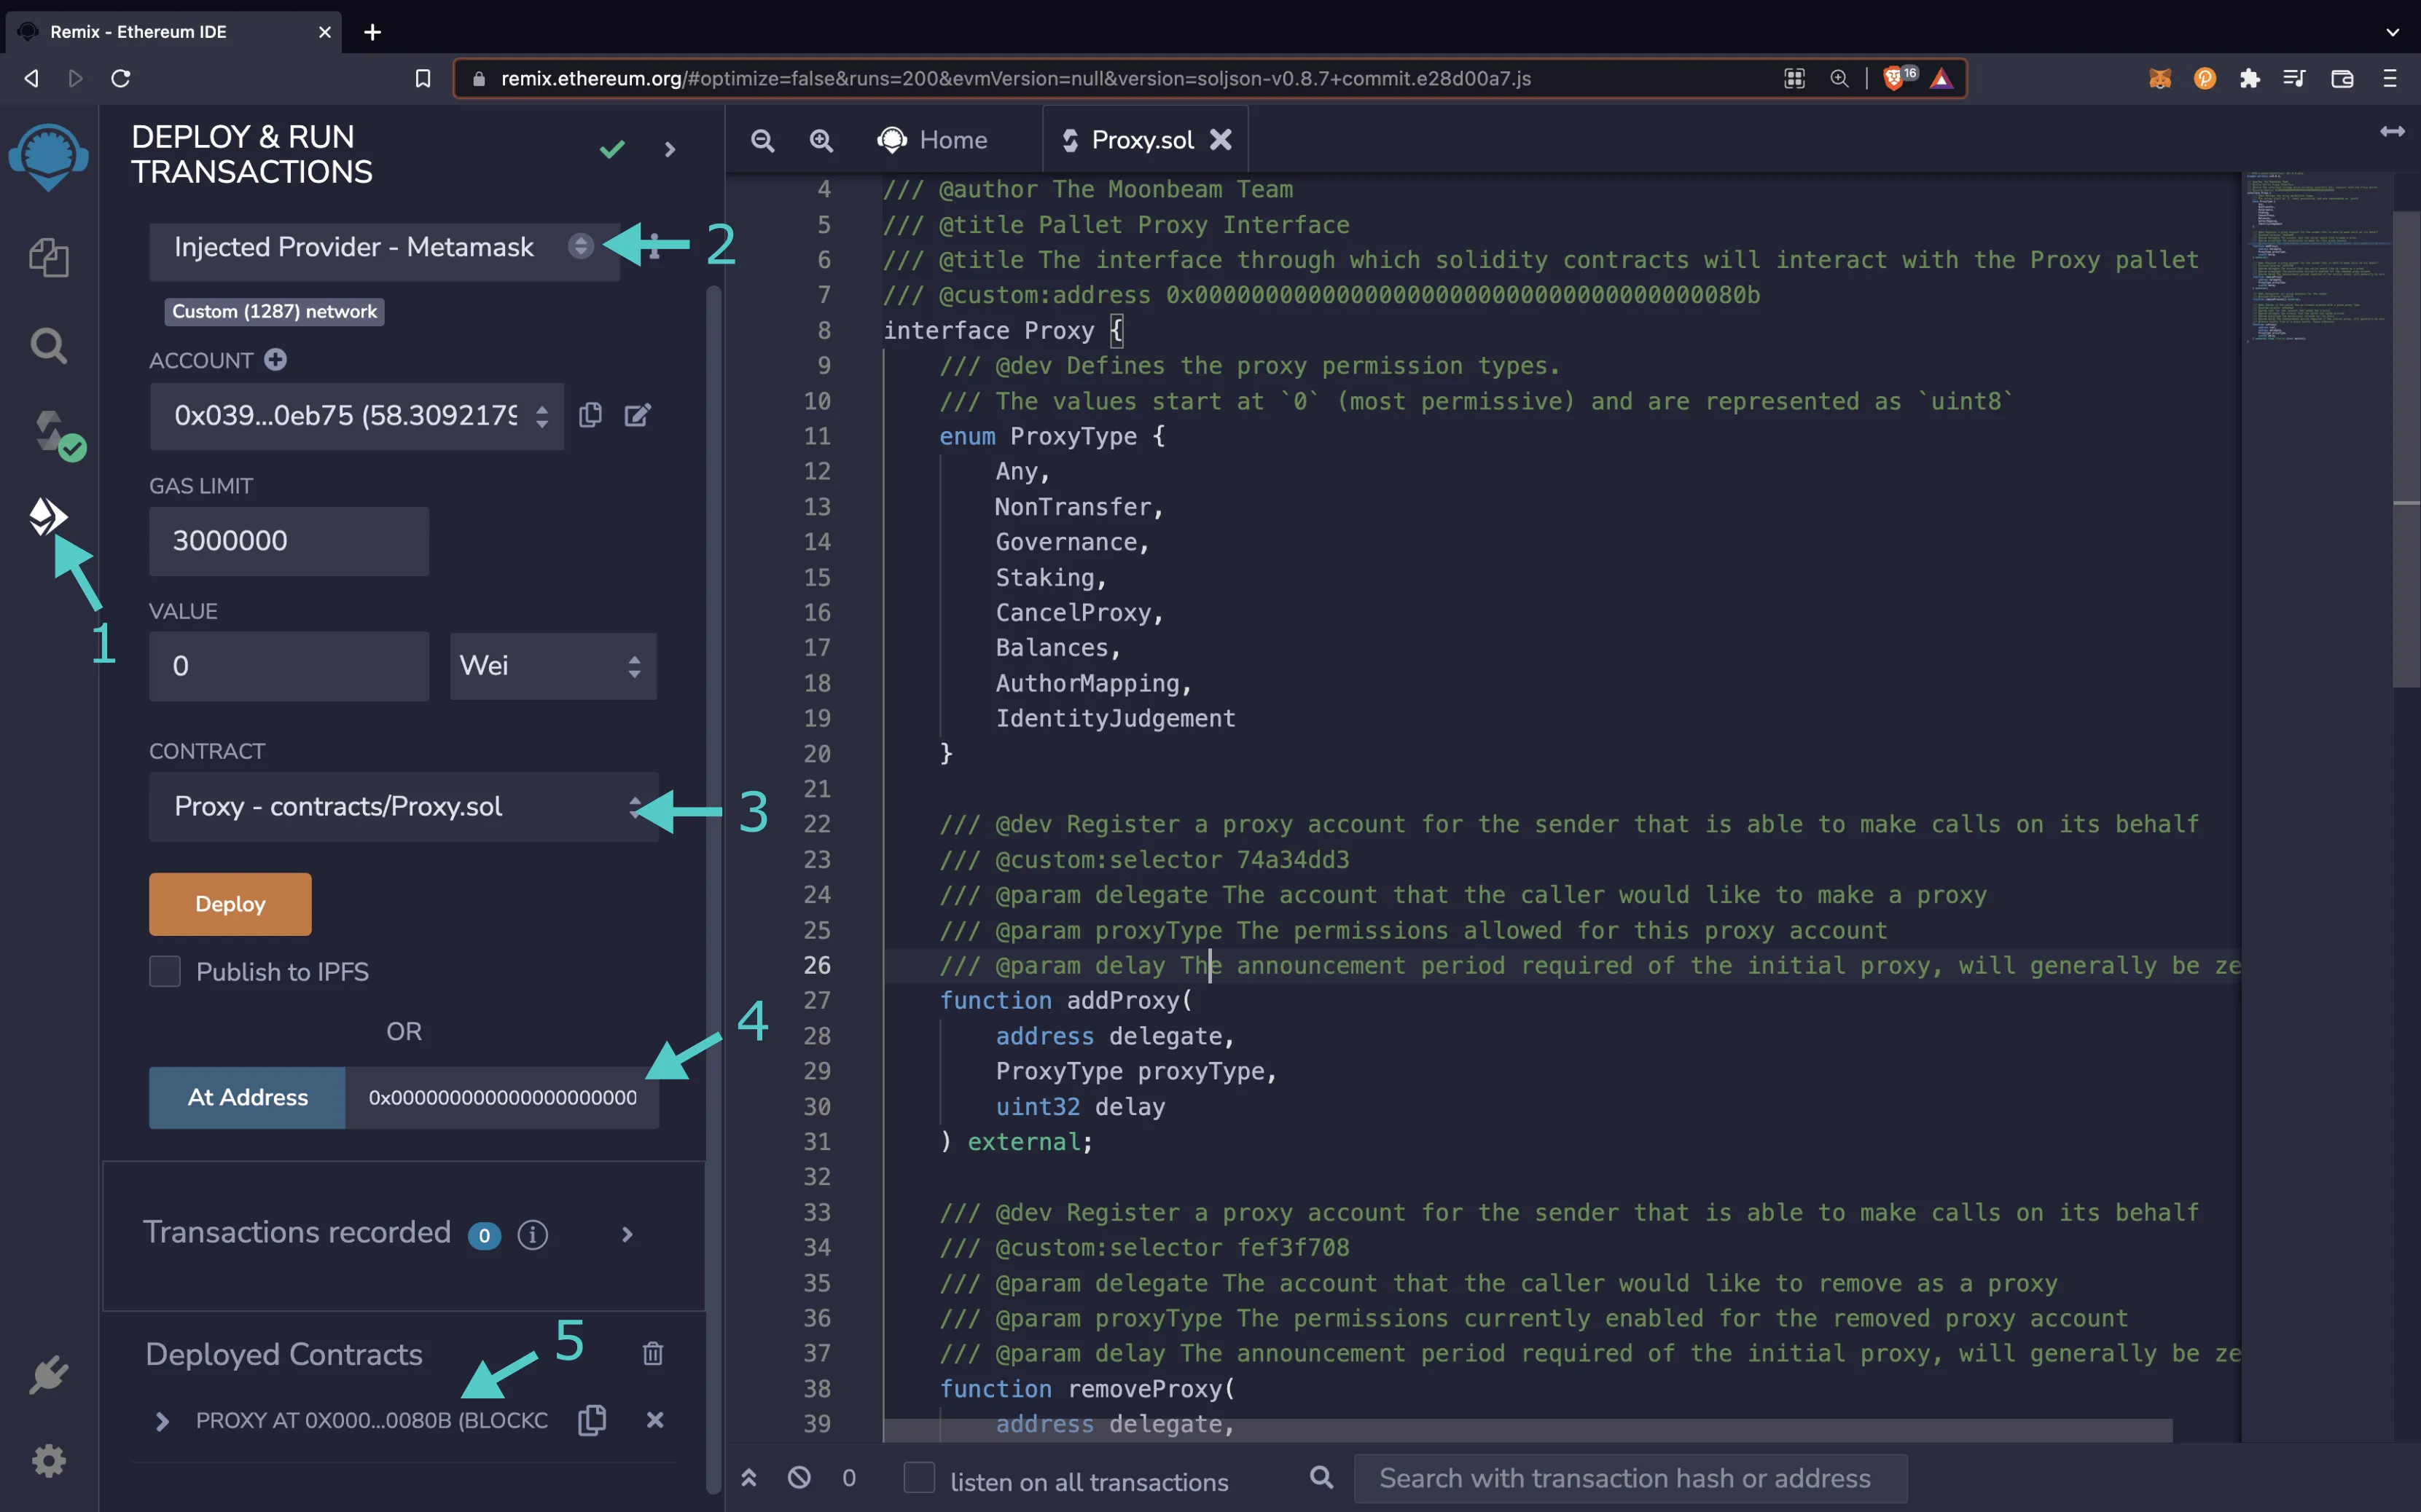This screenshot has width=2421, height=1512.
Task: Enable the Publish to IPFS checkbox
Action: tap(165, 971)
